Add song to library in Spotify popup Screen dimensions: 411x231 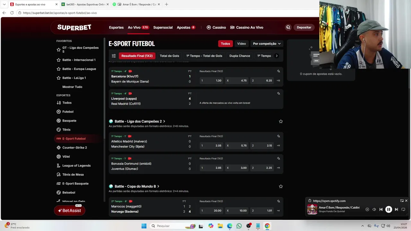pos(367,210)
